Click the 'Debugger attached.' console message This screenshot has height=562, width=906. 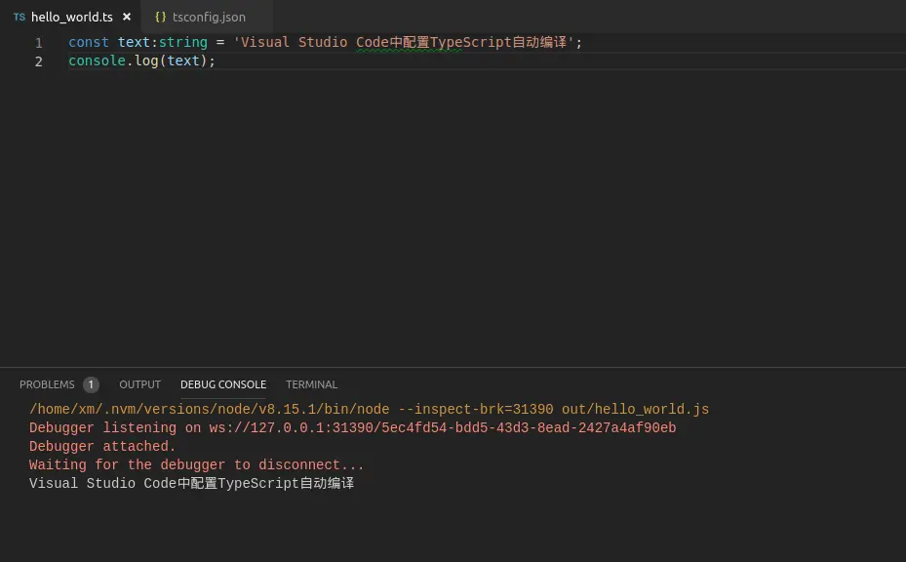point(102,447)
